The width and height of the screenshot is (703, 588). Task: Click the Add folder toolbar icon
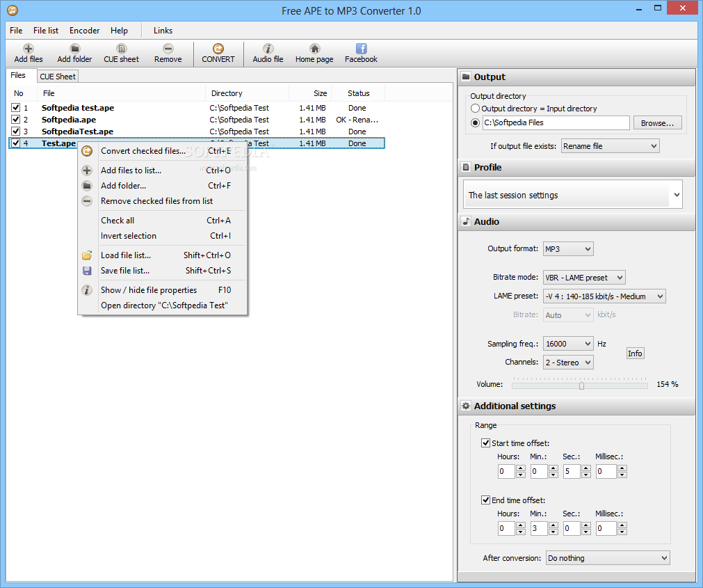pos(75,49)
